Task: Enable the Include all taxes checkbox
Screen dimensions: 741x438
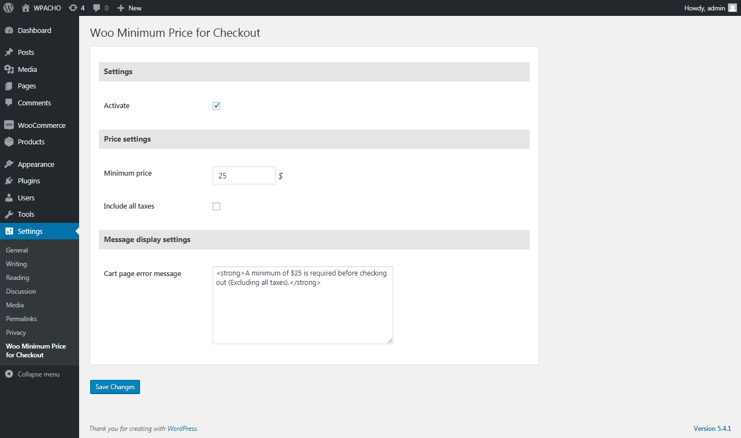Action: tap(216, 206)
